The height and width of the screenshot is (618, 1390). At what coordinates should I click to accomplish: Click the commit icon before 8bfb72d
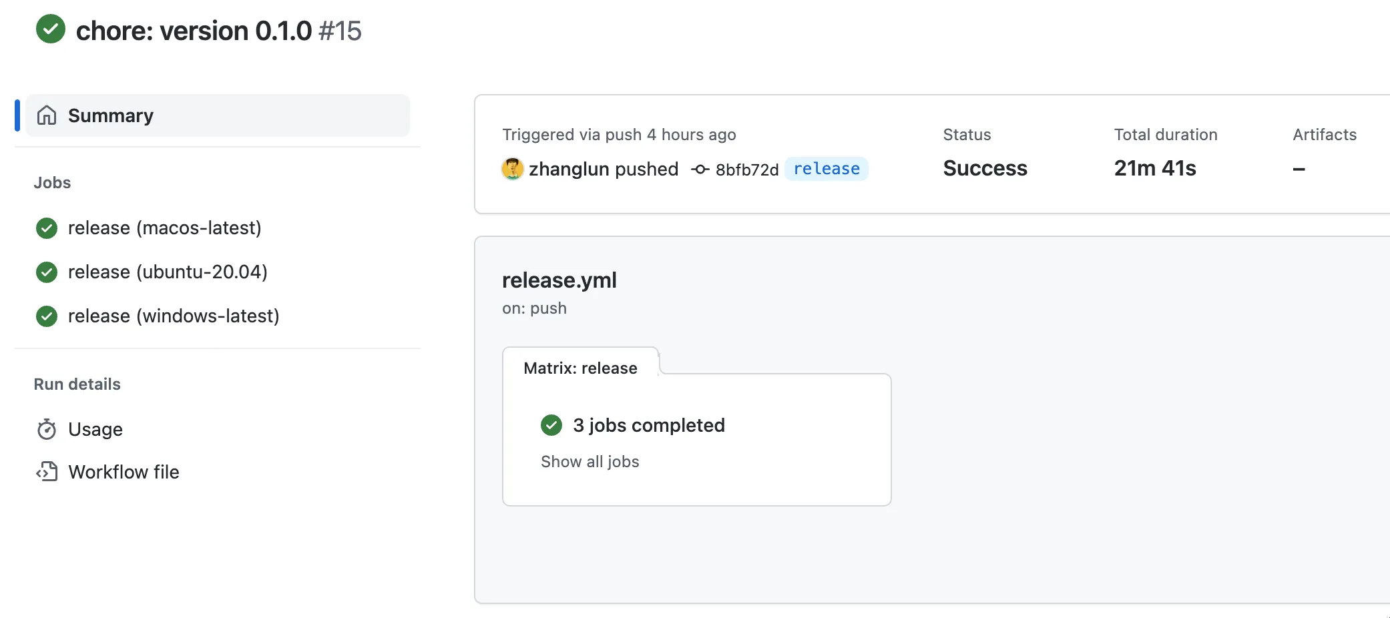[700, 170]
